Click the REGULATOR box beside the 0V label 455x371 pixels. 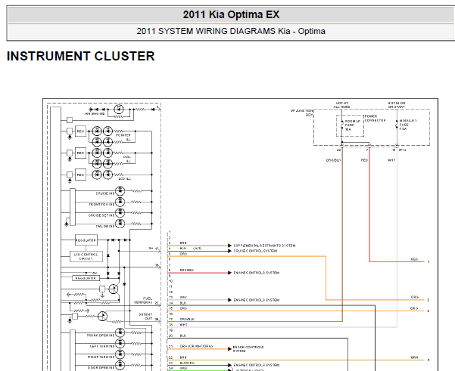pyautogui.click(x=86, y=278)
